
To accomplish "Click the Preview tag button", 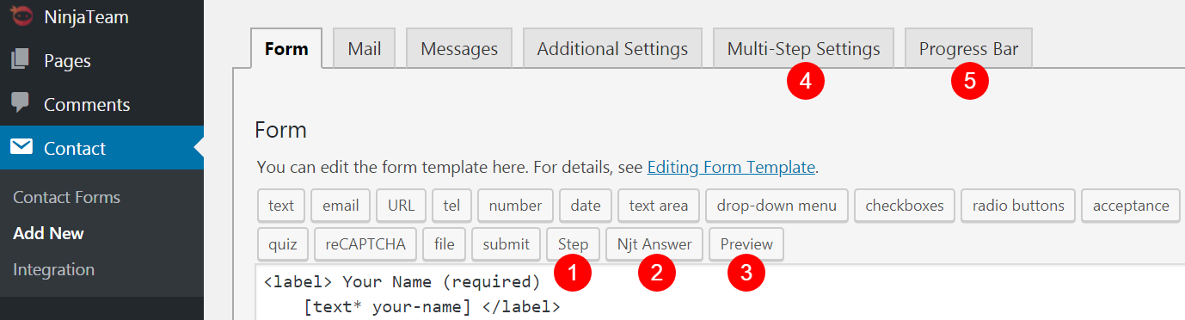I will pos(746,244).
